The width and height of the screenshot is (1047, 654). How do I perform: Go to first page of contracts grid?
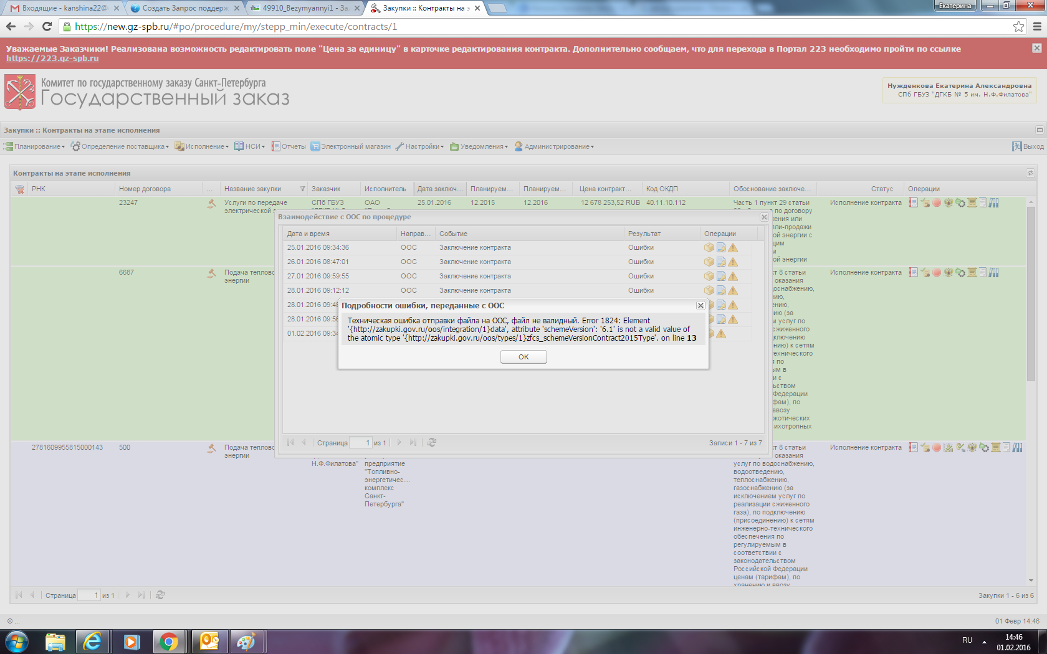(19, 595)
